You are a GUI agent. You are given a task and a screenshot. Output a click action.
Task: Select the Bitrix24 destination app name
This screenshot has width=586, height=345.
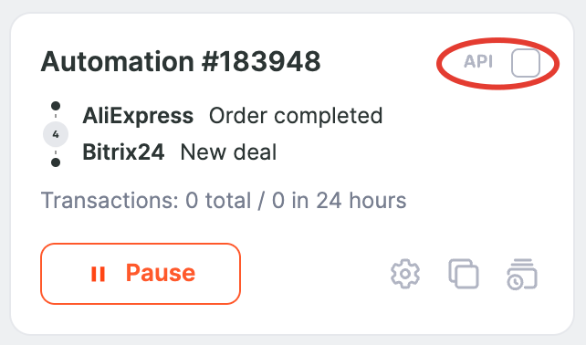click(x=123, y=152)
